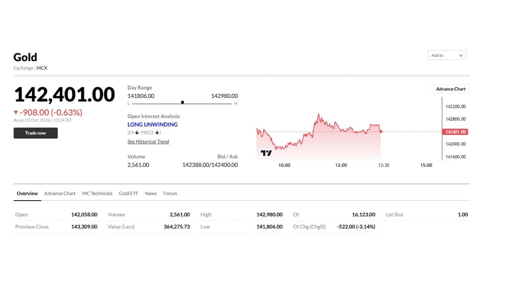
Task: Open the MC Technicals tab
Action: (97, 193)
